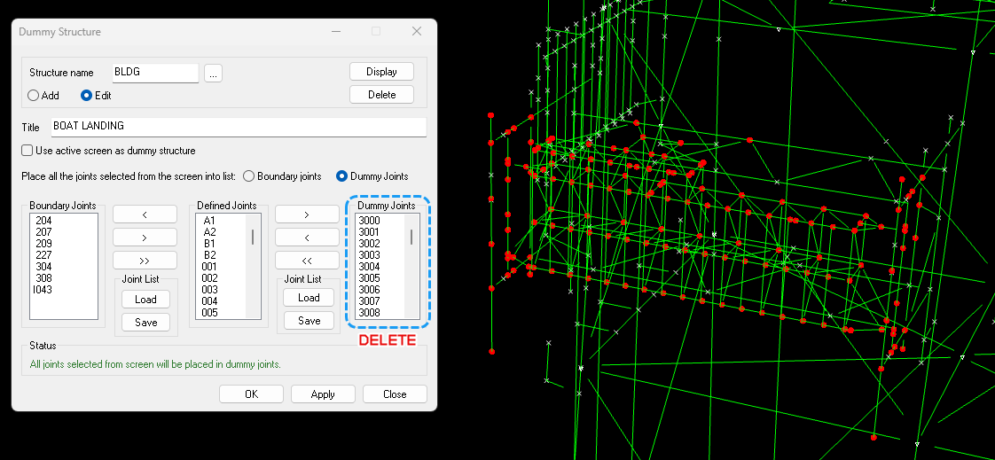Click the double left arrow (<<) button
Screen dimensions: 995x460
point(307,261)
